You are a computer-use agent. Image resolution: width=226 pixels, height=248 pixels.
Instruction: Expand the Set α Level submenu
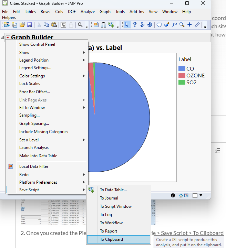coord(47,140)
